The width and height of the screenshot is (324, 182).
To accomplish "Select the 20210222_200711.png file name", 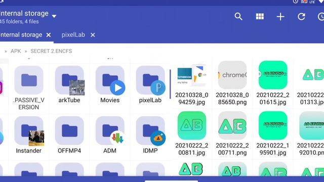I will 232,149.
